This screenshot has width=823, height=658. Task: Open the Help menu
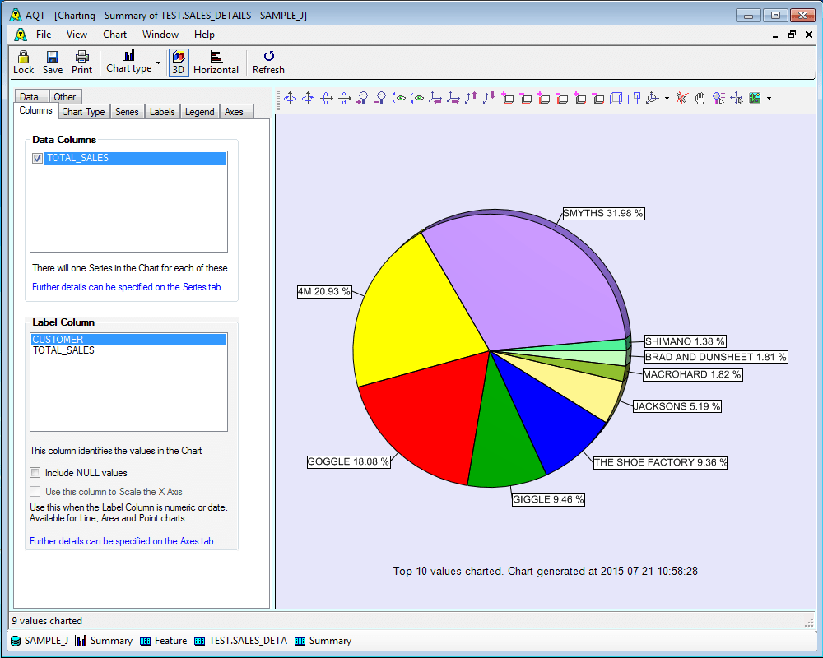coord(204,35)
